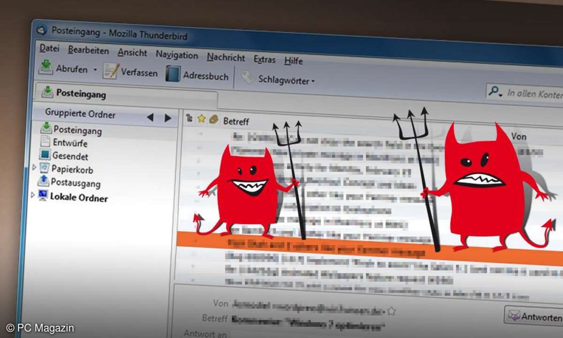
Task: Open the Ansicht menu
Action: tap(132, 53)
